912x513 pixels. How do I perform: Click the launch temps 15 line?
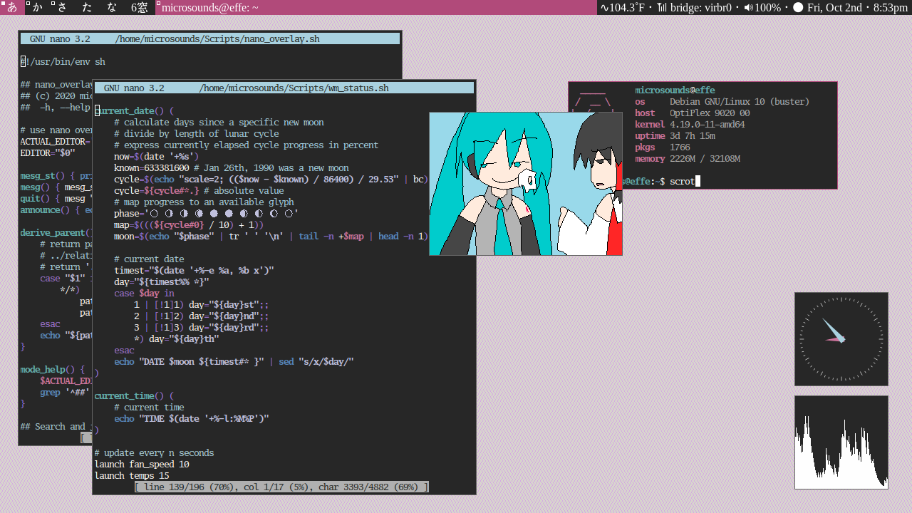(132, 475)
